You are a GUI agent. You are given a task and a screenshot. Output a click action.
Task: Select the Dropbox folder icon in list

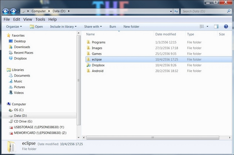click(89, 65)
